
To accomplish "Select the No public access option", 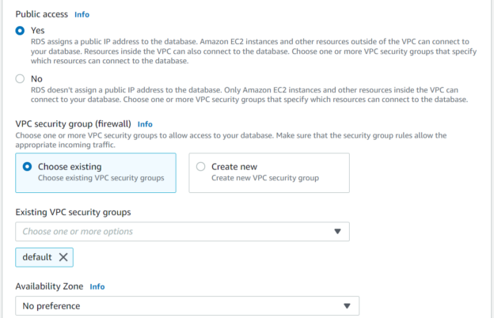I will [x=21, y=79].
